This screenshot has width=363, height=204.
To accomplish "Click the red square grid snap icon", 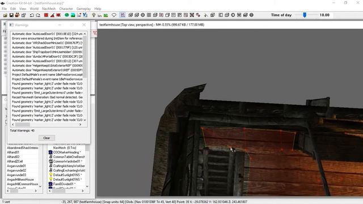I will tap(46, 15).
